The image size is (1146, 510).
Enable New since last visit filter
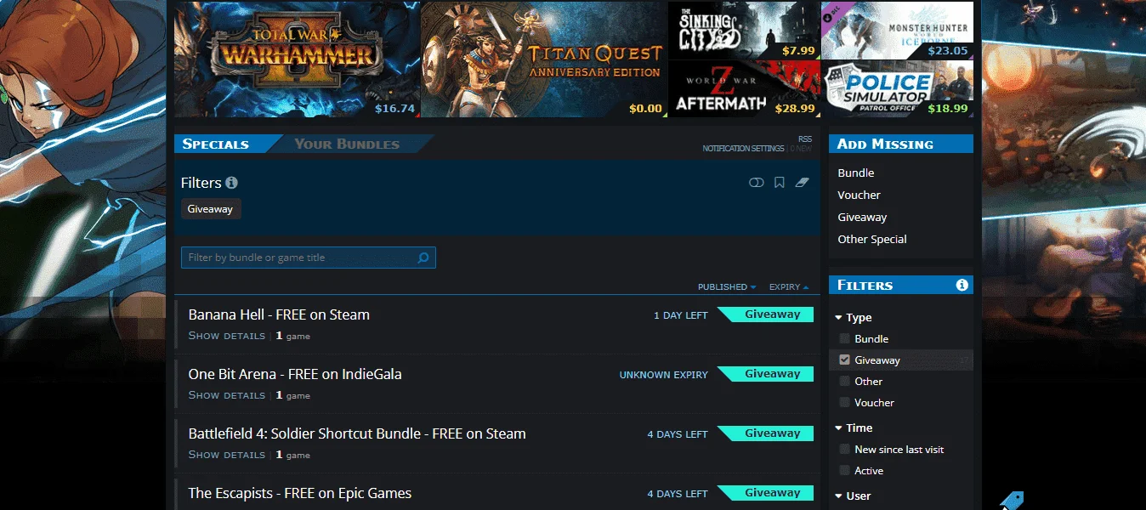click(x=844, y=449)
